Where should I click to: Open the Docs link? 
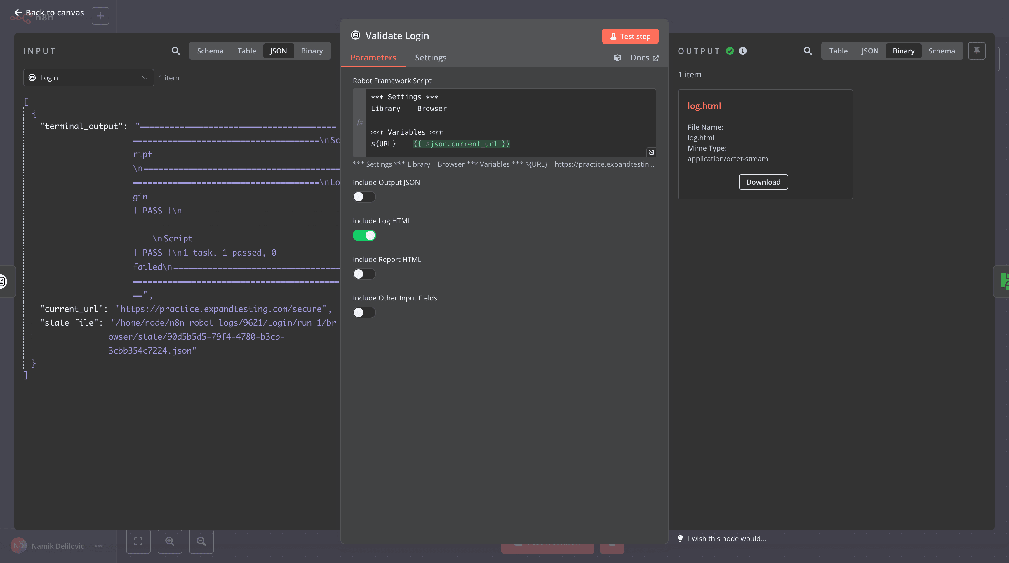(x=644, y=58)
